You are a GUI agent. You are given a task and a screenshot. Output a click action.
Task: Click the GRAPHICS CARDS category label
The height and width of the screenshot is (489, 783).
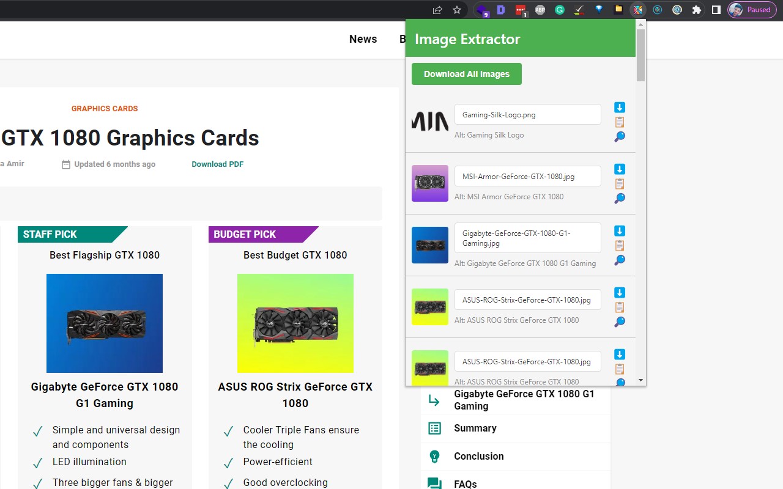(104, 108)
